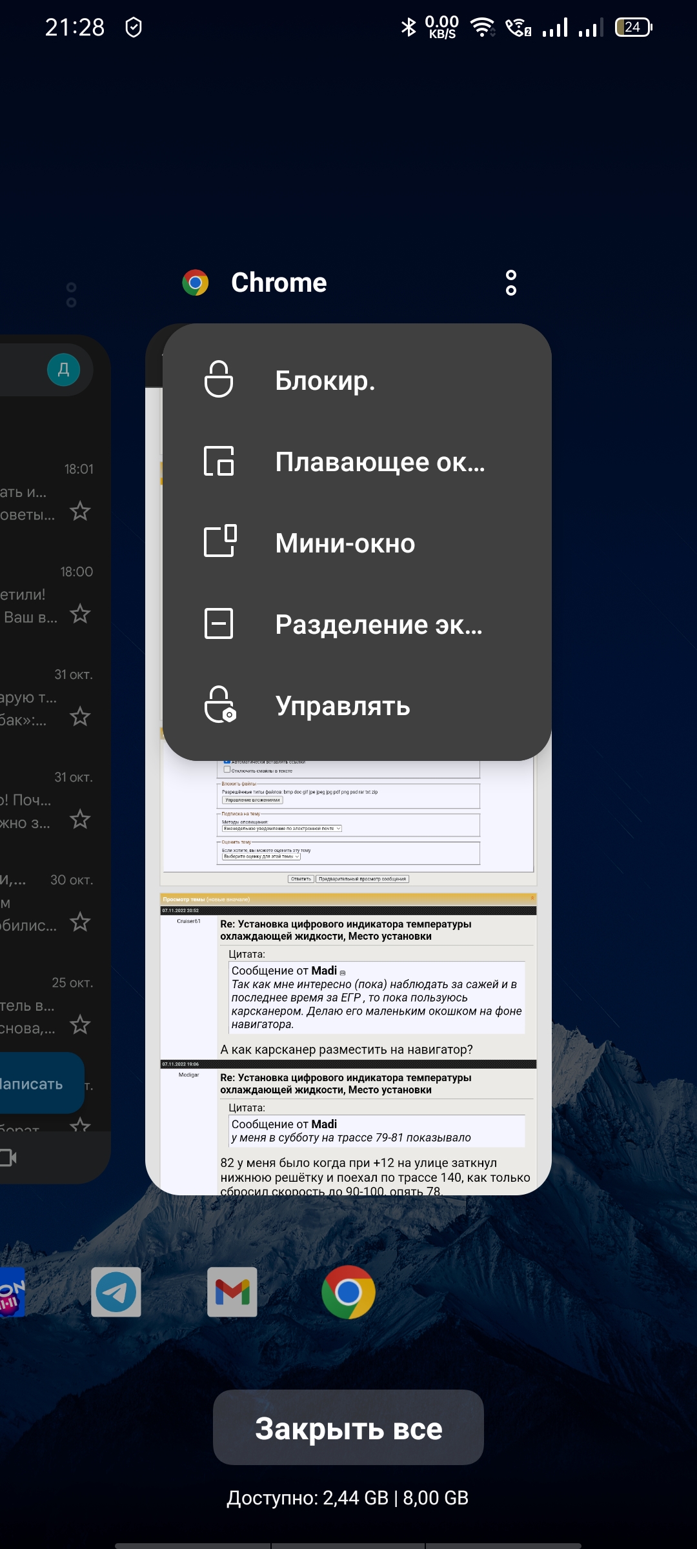Image resolution: width=697 pixels, height=1549 pixels.
Task: Tap Предварительный просмотр сообщения button in Chrome preview
Action: click(x=362, y=879)
